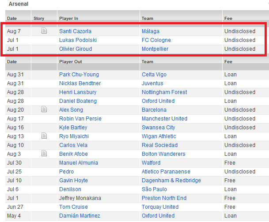269x222 pixels.
Task: Open Olivier Giroud player link
Action: click(77, 49)
